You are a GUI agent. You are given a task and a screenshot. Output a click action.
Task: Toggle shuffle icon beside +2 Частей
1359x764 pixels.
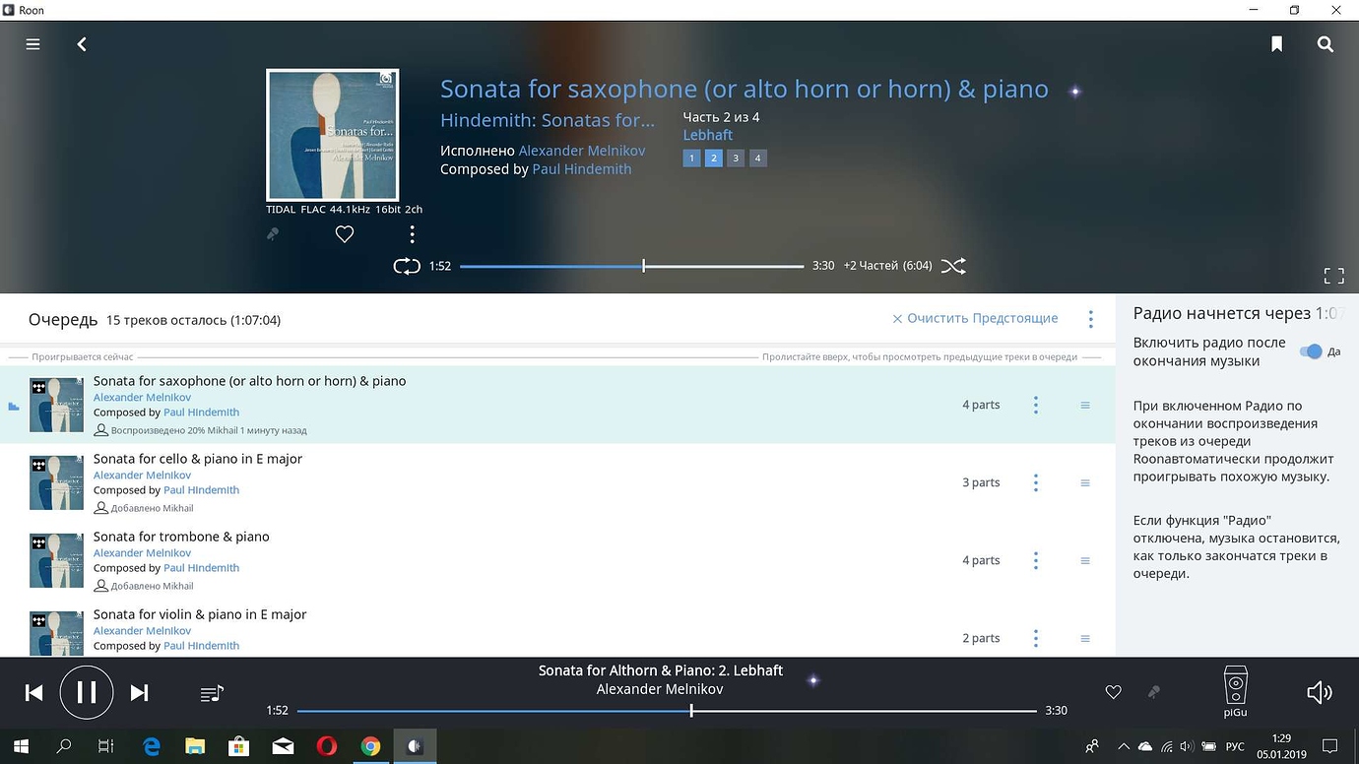tap(953, 266)
